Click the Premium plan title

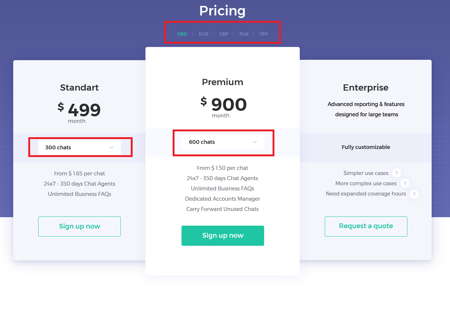pyautogui.click(x=223, y=82)
